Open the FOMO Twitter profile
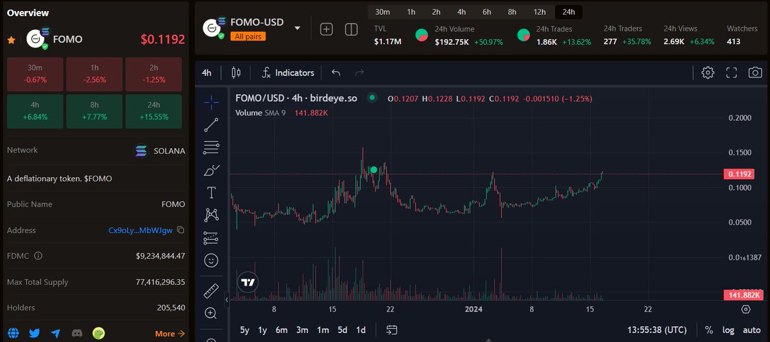The width and height of the screenshot is (770, 342). tap(35, 333)
